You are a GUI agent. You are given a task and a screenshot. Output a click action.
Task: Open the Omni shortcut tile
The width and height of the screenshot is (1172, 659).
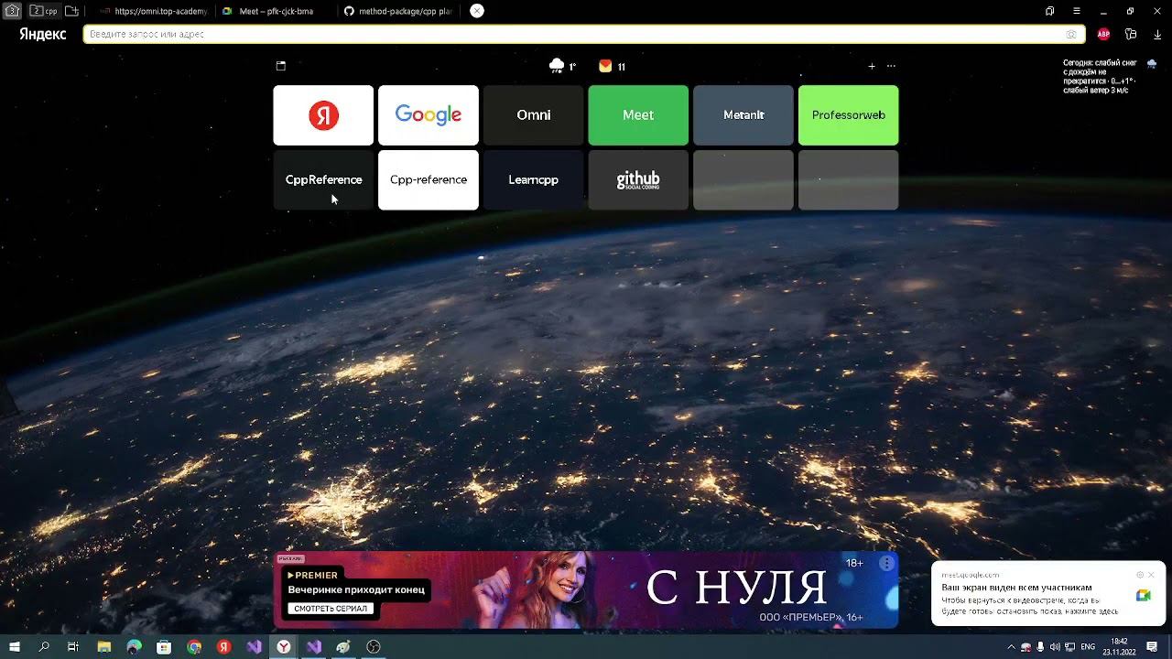click(533, 115)
